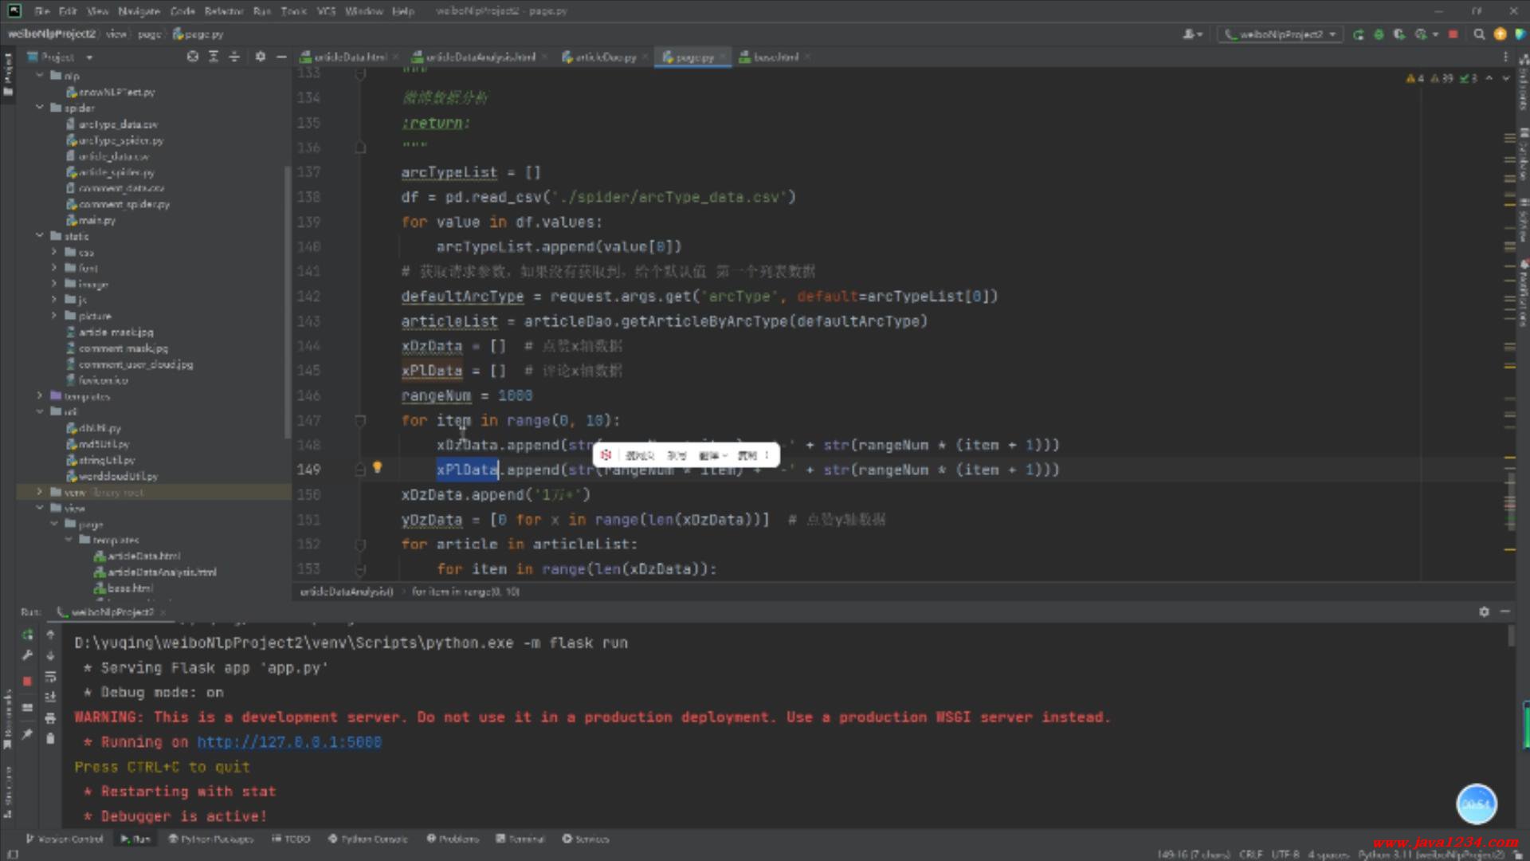Toggle soft-wrap in the Run console
Image resolution: width=1530 pixels, height=861 pixels.
tap(50, 676)
